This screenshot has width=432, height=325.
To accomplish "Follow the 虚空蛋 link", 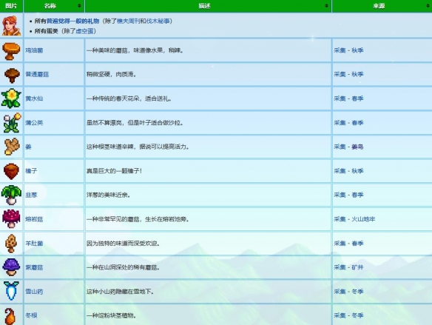I will tap(84, 31).
